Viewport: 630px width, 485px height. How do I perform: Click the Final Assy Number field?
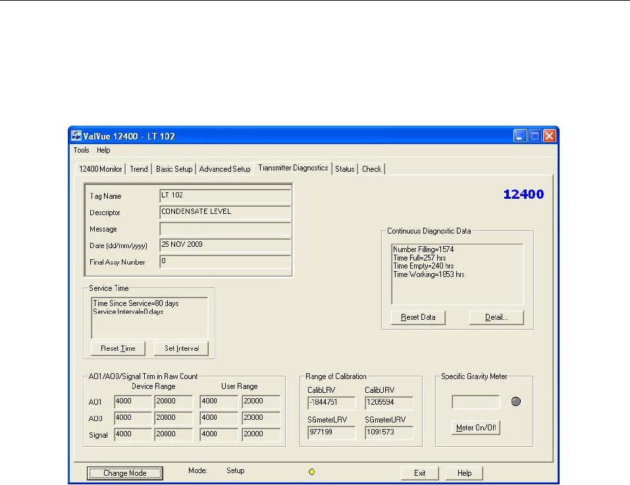coord(225,261)
